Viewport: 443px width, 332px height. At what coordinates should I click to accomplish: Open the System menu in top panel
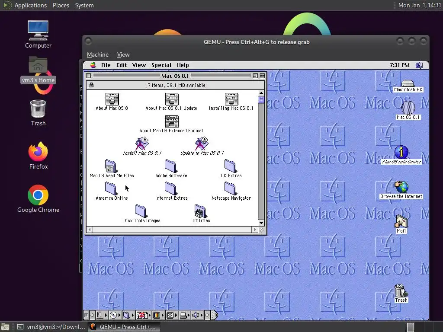84,5
